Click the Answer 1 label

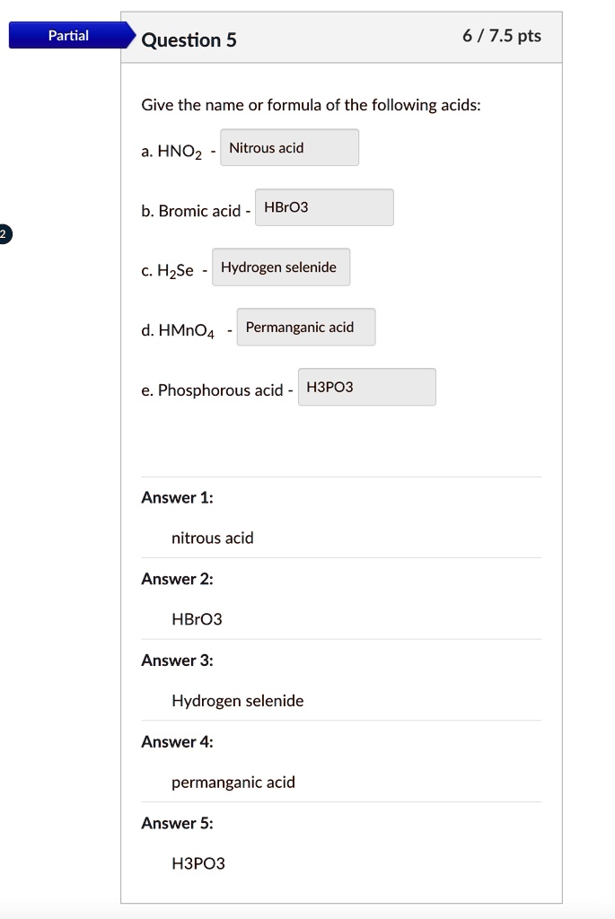[x=177, y=497]
